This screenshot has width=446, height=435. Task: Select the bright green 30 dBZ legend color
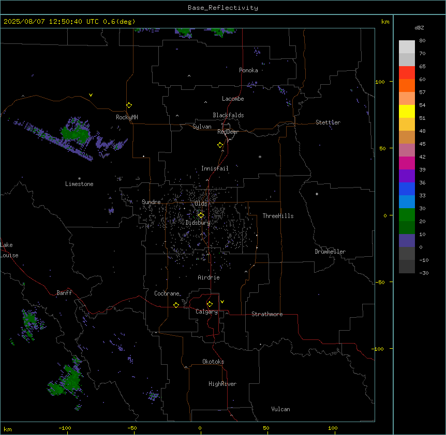407,215
